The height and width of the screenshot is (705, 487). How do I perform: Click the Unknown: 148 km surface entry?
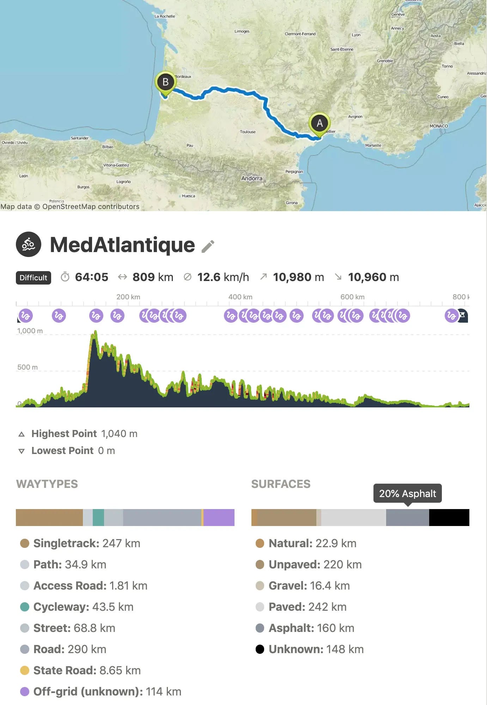click(x=310, y=649)
